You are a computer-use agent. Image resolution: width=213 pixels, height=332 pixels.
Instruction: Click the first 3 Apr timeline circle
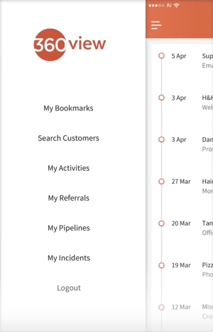point(161,98)
